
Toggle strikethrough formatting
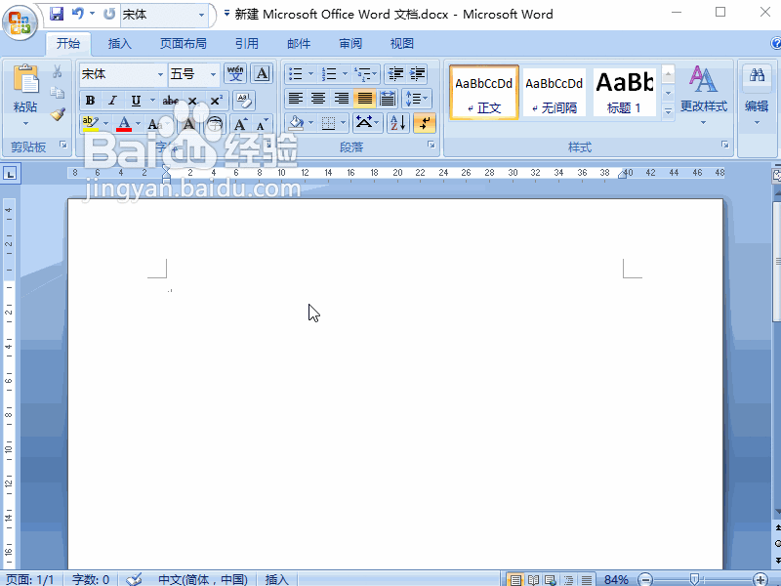pos(170,101)
